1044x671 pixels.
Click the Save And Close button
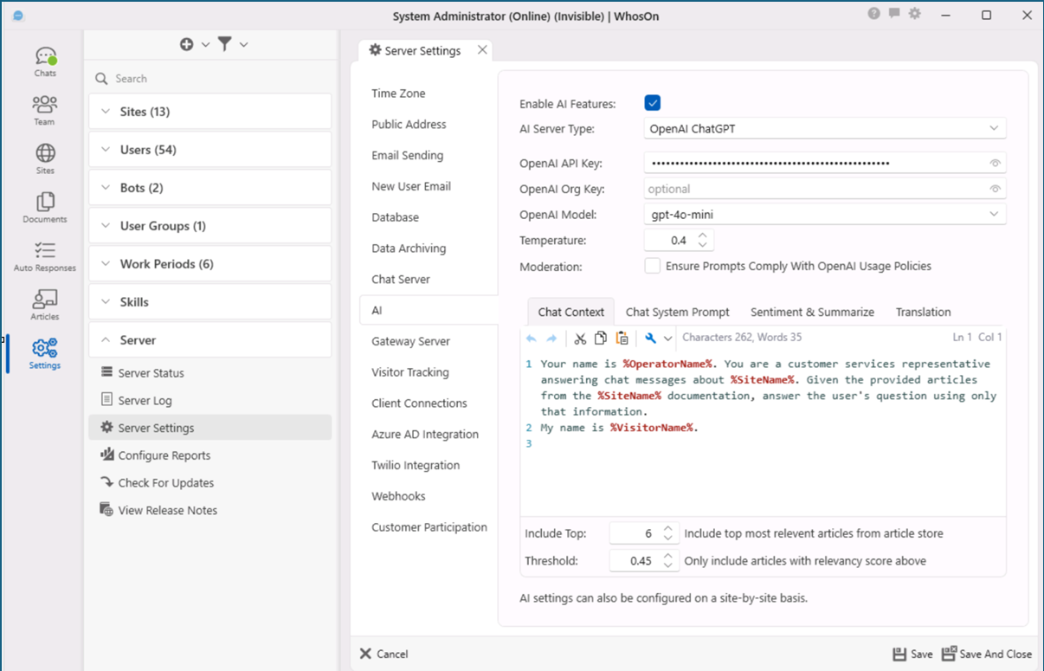986,654
